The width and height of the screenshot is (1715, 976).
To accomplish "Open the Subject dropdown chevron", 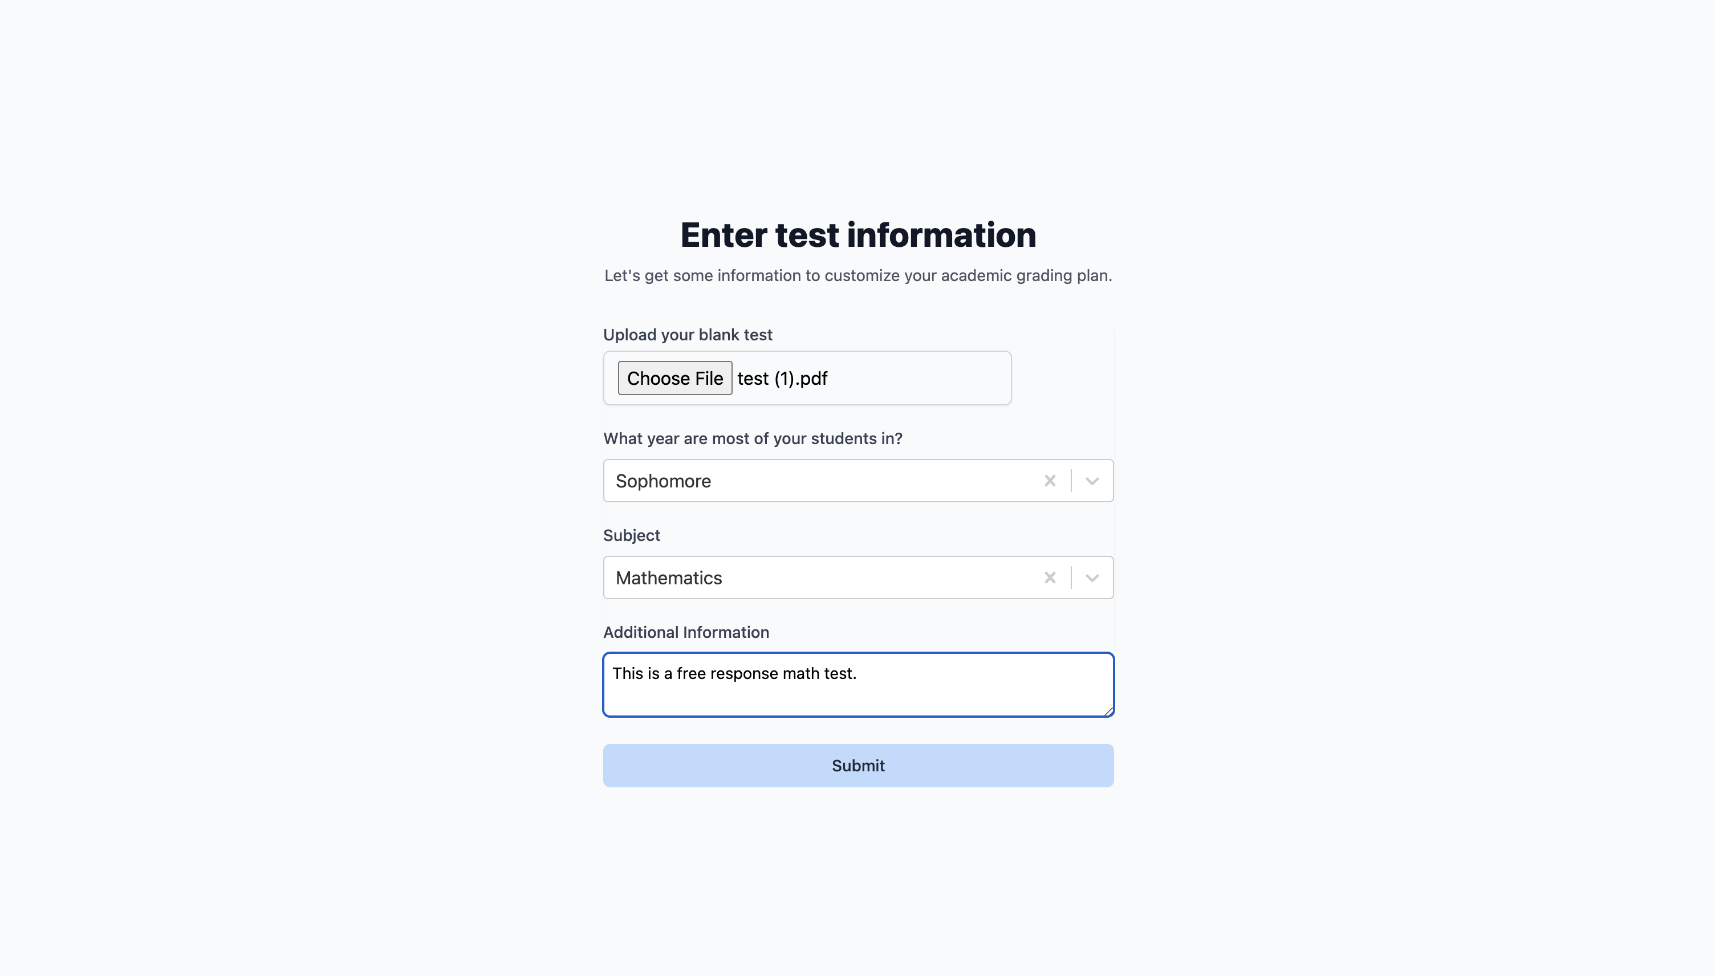I will coord(1092,578).
